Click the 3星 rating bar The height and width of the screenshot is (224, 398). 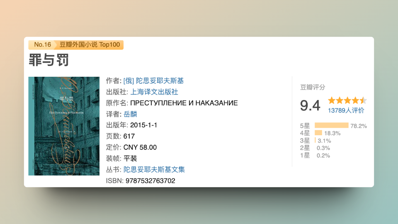point(315,141)
